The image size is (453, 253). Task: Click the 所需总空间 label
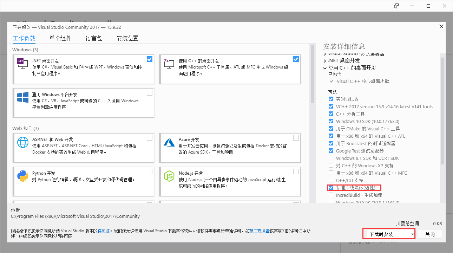(x=407, y=223)
